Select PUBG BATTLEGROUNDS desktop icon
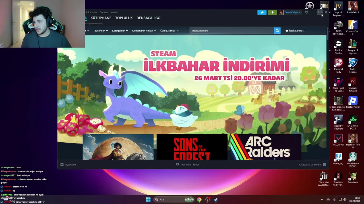Image resolution: width=364 pixels, height=204 pixels. 338,28
